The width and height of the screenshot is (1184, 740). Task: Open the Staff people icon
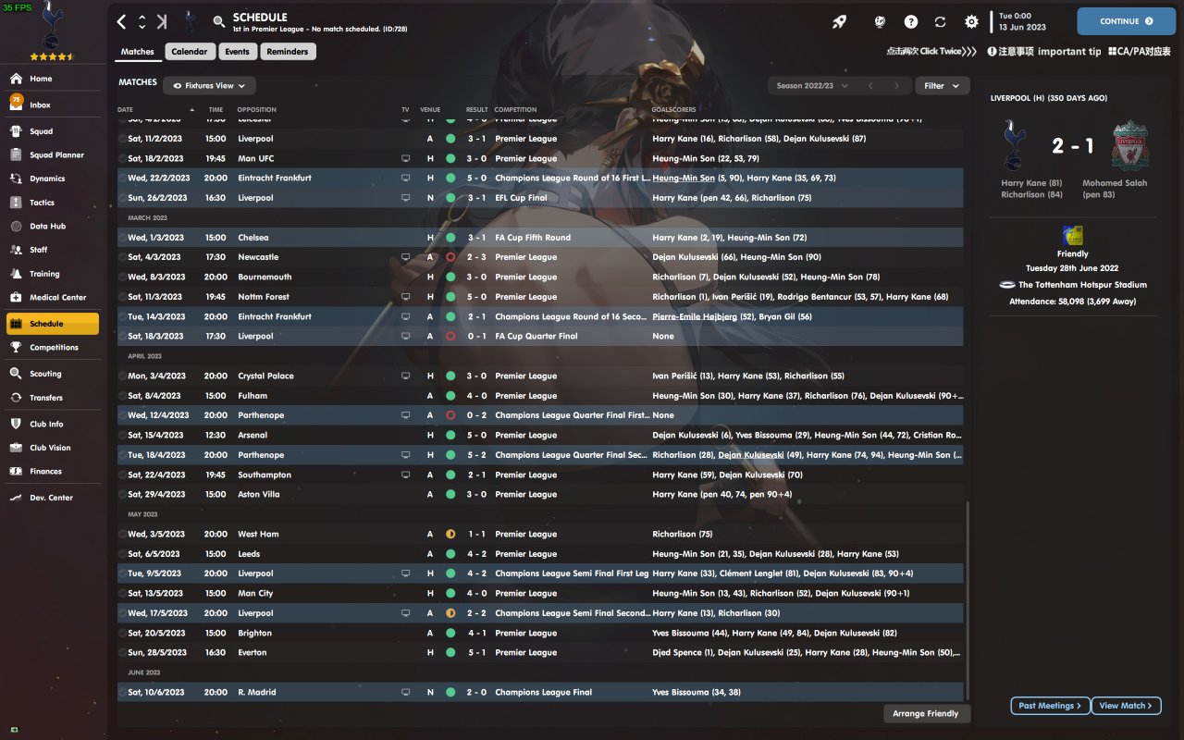tap(16, 250)
